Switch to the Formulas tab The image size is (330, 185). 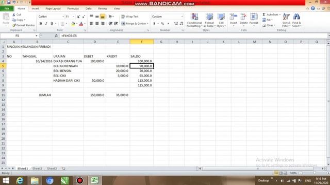click(x=73, y=9)
